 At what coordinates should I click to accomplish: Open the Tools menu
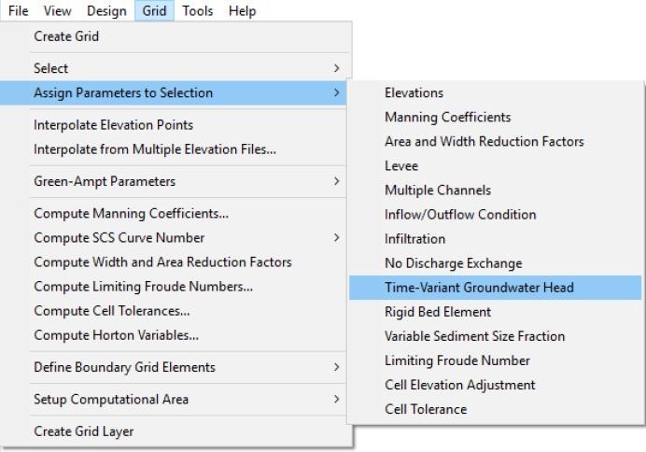197,11
